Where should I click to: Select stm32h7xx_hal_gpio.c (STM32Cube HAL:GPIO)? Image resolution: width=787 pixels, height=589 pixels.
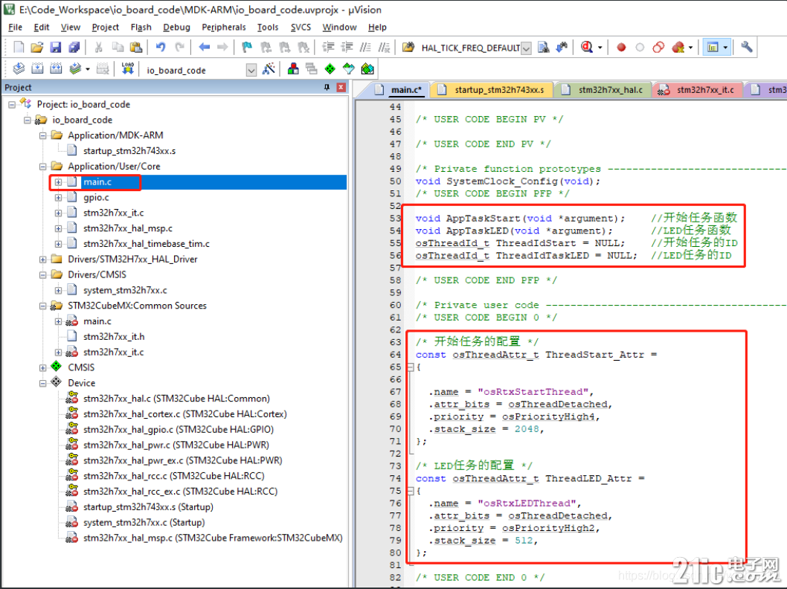coord(179,429)
